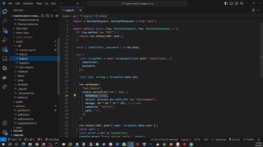This screenshot has width=263, height=147.
Task: Open the Search view in activity bar
Action: tap(5, 21)
